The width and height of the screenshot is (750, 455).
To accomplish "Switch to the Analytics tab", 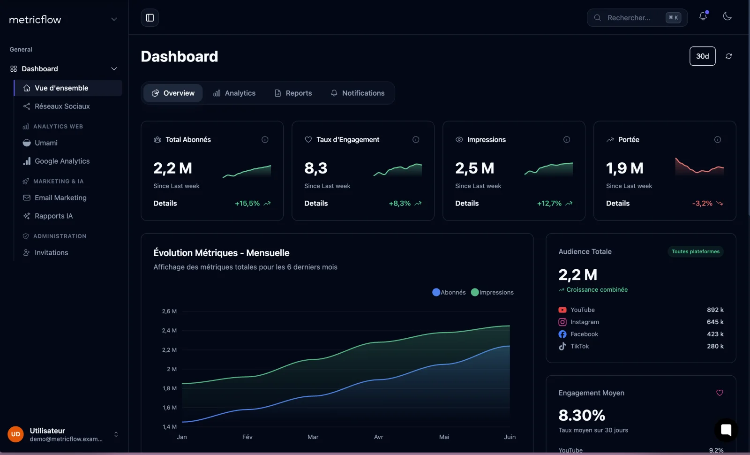I will 234,93.
